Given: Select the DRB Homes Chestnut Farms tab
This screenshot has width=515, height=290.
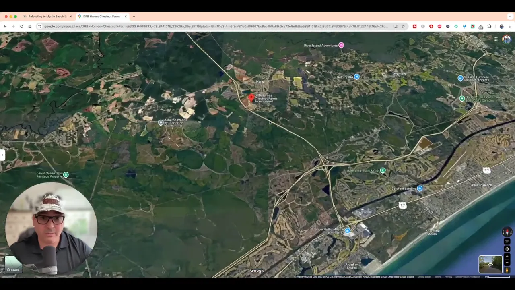Looking at the screenshot, I should tap(101, 17).
